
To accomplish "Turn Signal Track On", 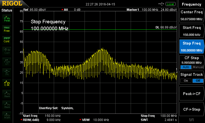I will pos(186,81).
